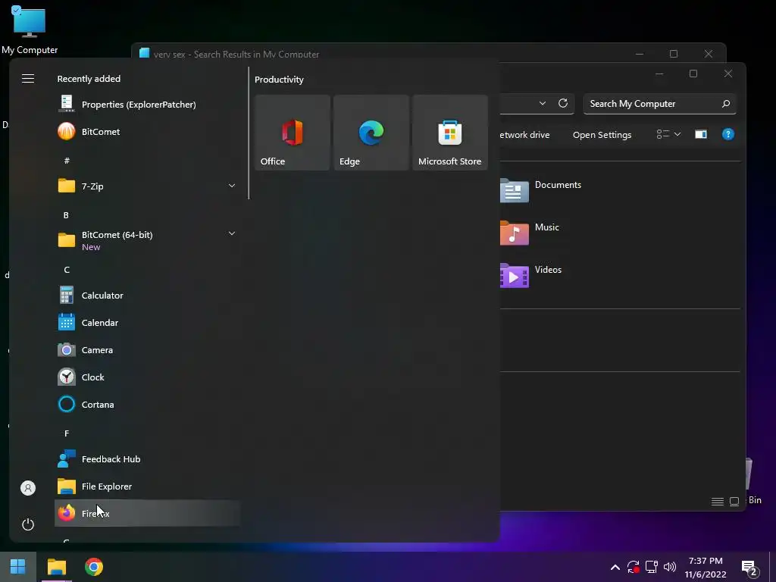776x582 pixels.
Task: Open the Videos folder
Action: tap(531, 275)
